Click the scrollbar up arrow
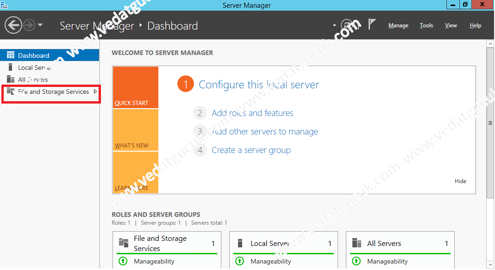 [x=490, y=43]
